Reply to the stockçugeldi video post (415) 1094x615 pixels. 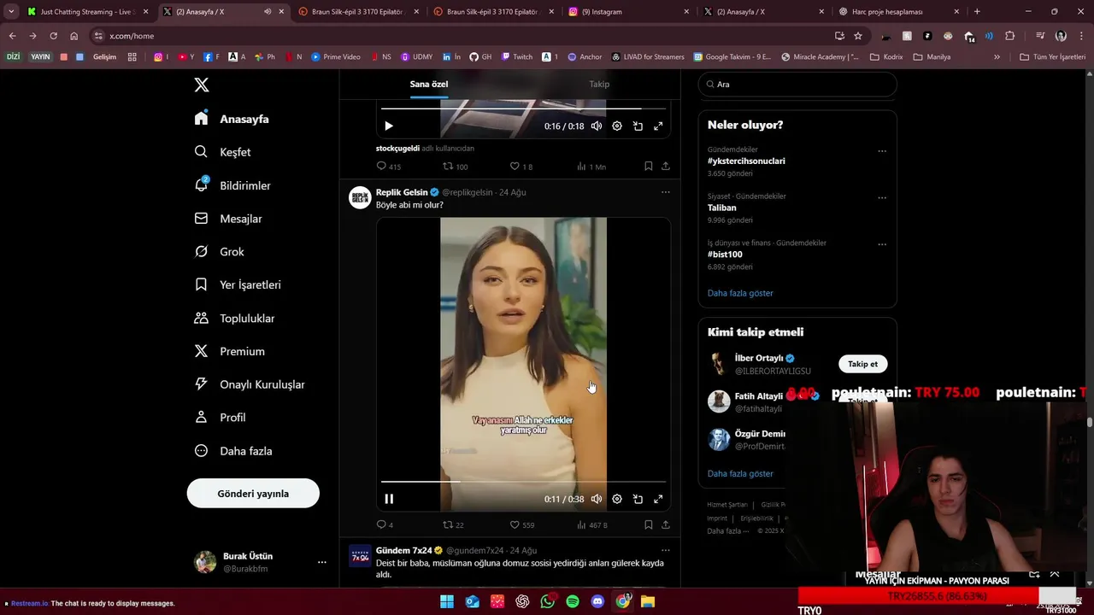pyautogui.click(x=389, y=167)
